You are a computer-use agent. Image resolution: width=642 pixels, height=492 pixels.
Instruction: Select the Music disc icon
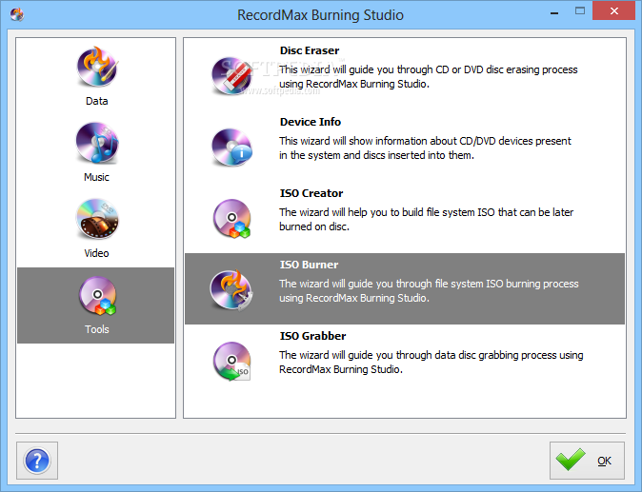97,143
